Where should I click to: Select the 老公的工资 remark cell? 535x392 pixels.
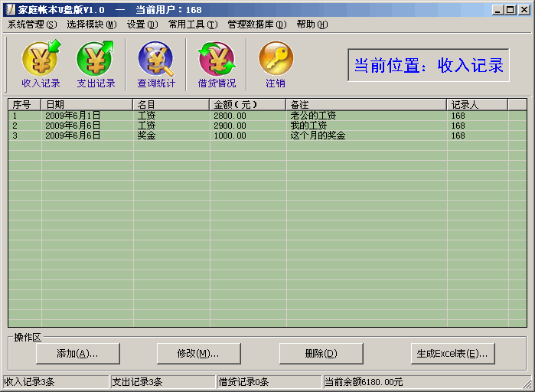coord(367,116)
